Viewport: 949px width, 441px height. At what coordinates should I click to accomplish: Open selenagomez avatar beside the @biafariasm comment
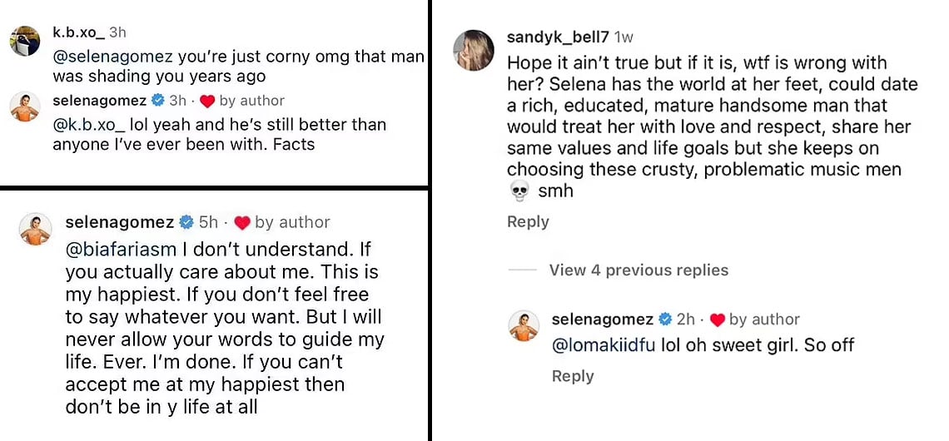(x=36, y=230)
